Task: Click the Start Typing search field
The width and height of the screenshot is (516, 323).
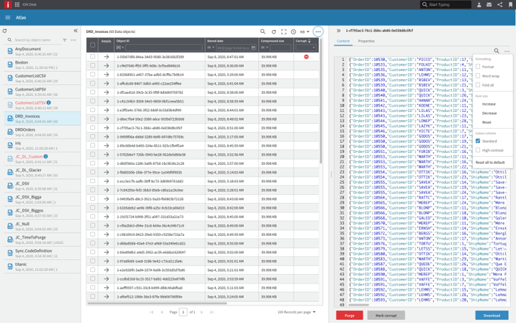Action: click(x=446, y=4)
